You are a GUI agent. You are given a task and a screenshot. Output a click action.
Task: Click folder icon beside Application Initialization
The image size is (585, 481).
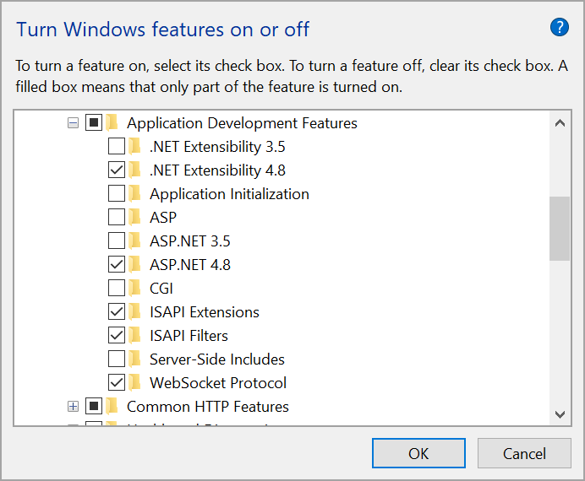click(134, 193)
